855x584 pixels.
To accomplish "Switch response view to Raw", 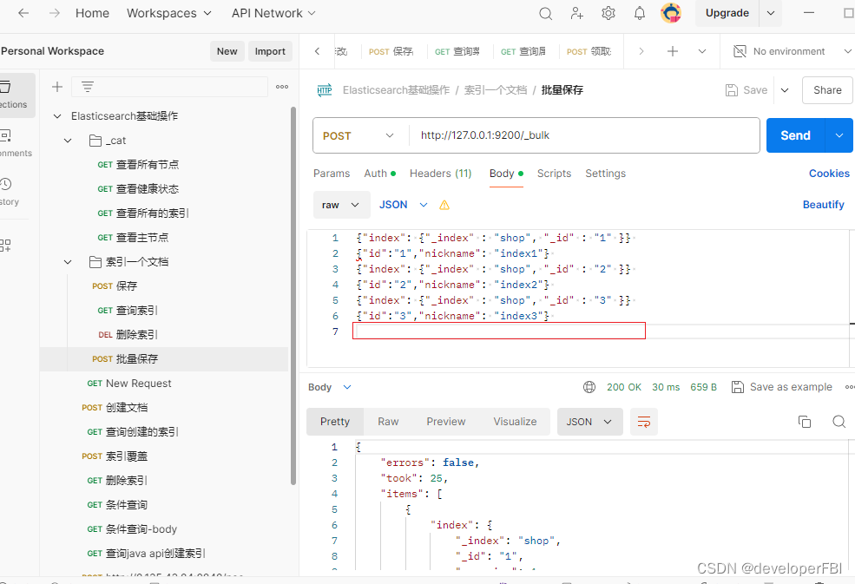I will point(388,422).
